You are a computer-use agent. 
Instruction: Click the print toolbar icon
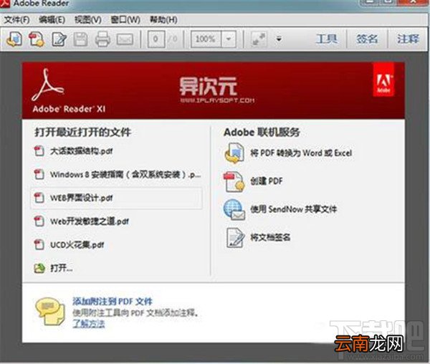102,39
